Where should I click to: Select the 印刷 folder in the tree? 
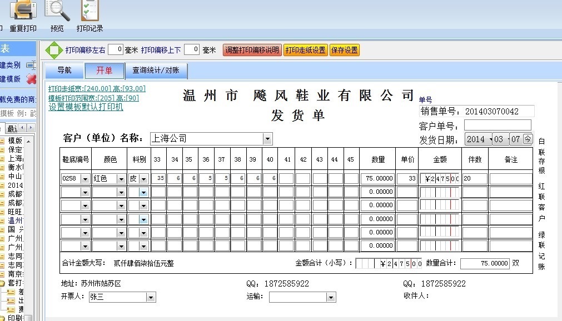click(x=16, y=318)
